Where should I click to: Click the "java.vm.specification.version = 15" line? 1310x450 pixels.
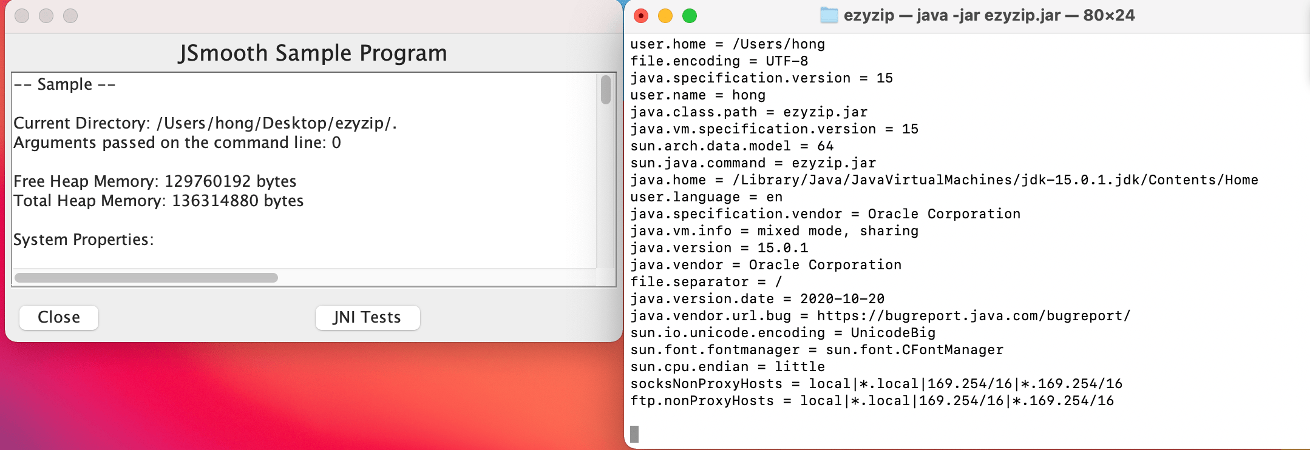click(x=775, y=129)
